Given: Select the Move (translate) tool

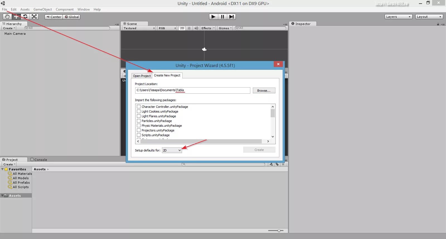Looking at the screenshot, I should pyautogui.click(x=16, y=17).
